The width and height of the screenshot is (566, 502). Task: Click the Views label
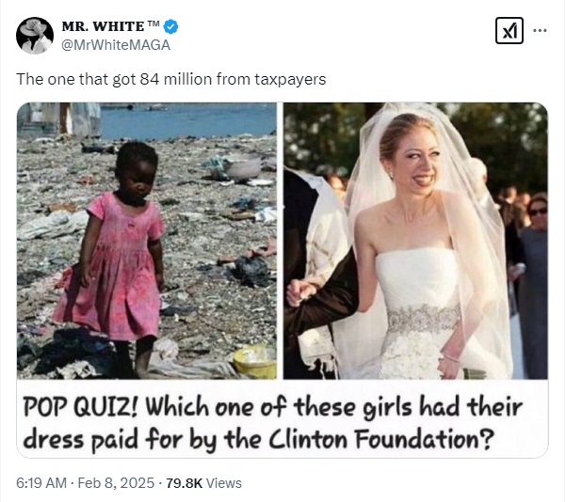(x=224, y=483)
